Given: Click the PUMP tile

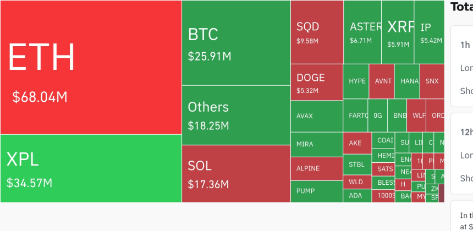Looking at the screenshot, I should coord(317,191).
